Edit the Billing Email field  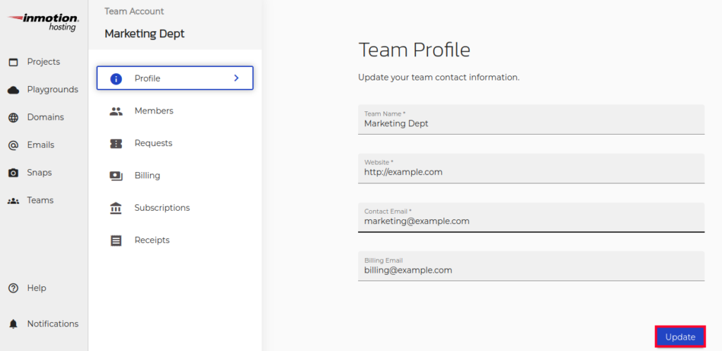[531, 270]
